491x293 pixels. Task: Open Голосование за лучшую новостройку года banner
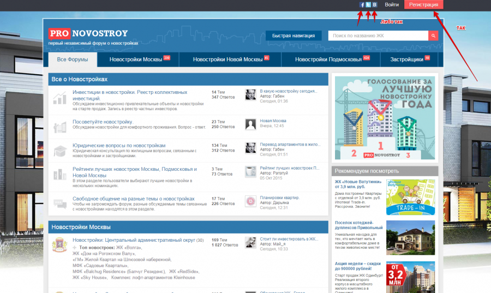[385, 118]
